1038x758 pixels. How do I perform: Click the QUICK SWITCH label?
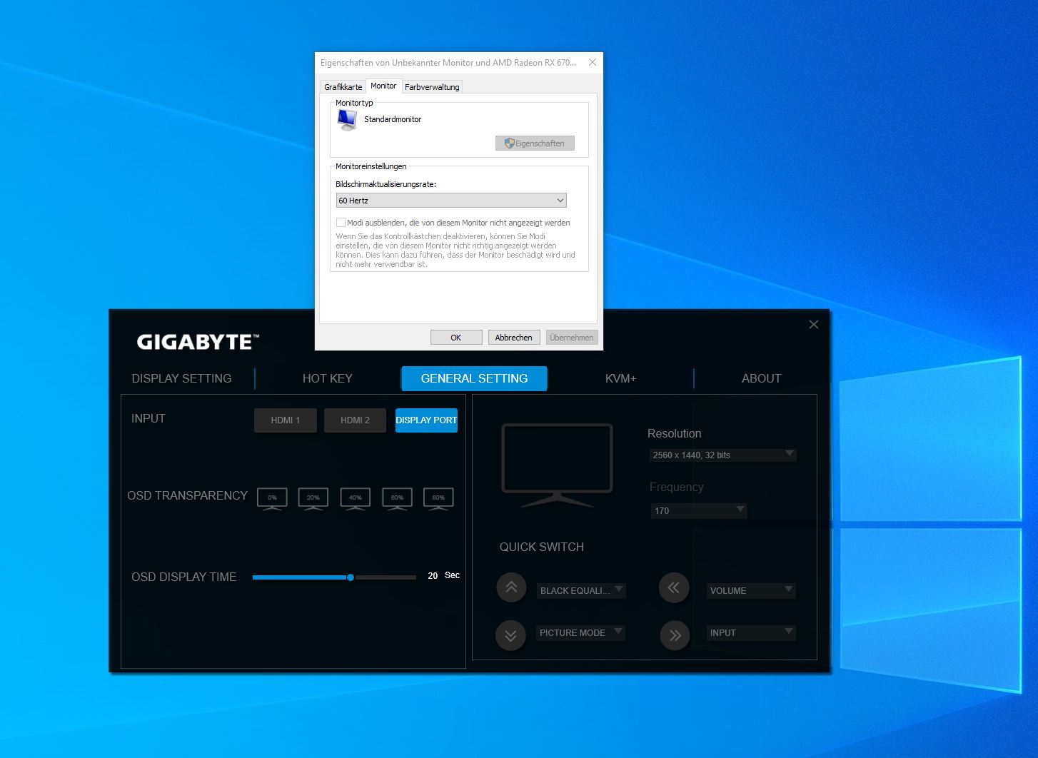(x=542, y=547)
